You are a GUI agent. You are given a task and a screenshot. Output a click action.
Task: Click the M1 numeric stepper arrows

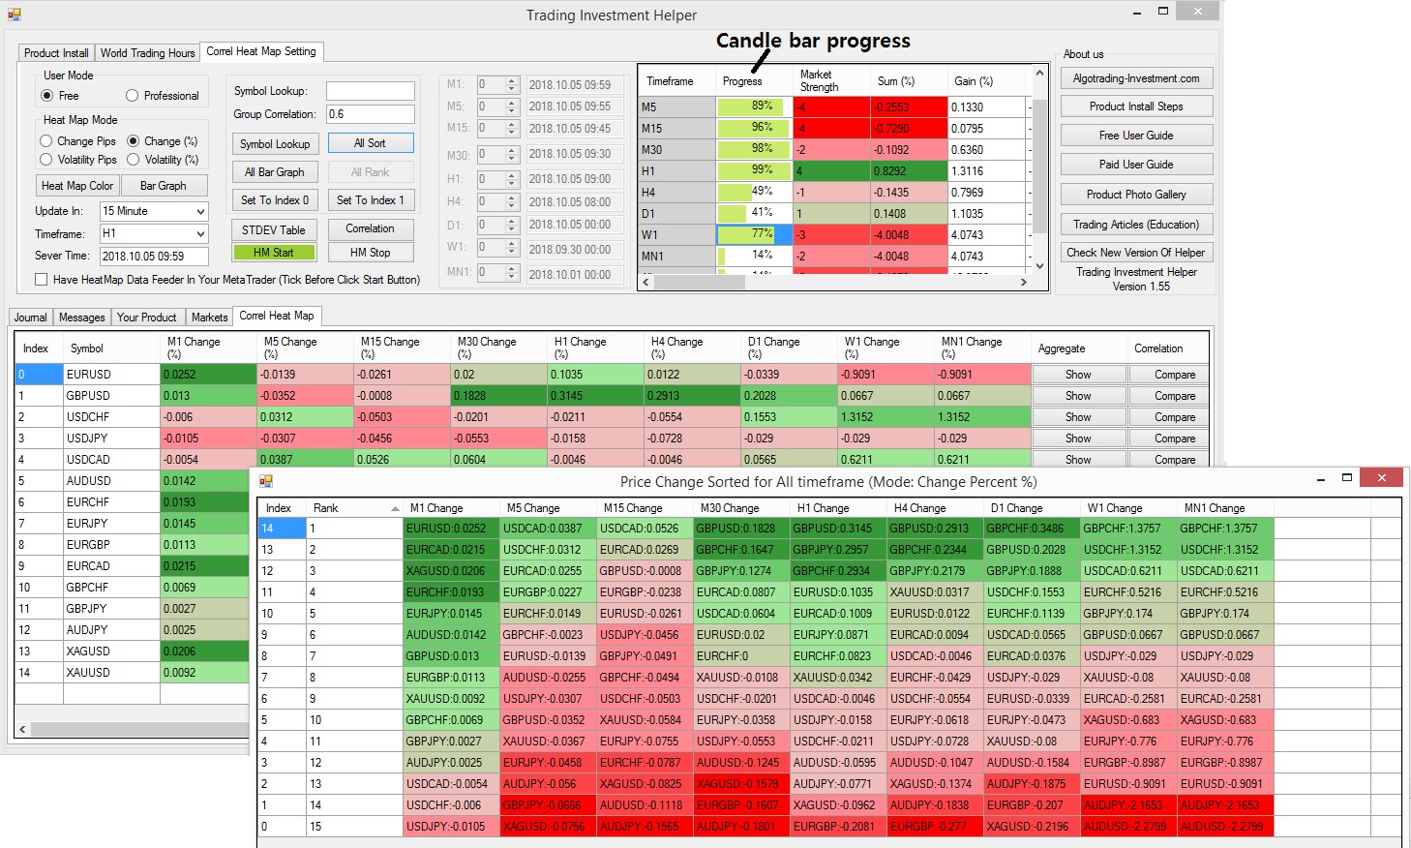(513, 84)
